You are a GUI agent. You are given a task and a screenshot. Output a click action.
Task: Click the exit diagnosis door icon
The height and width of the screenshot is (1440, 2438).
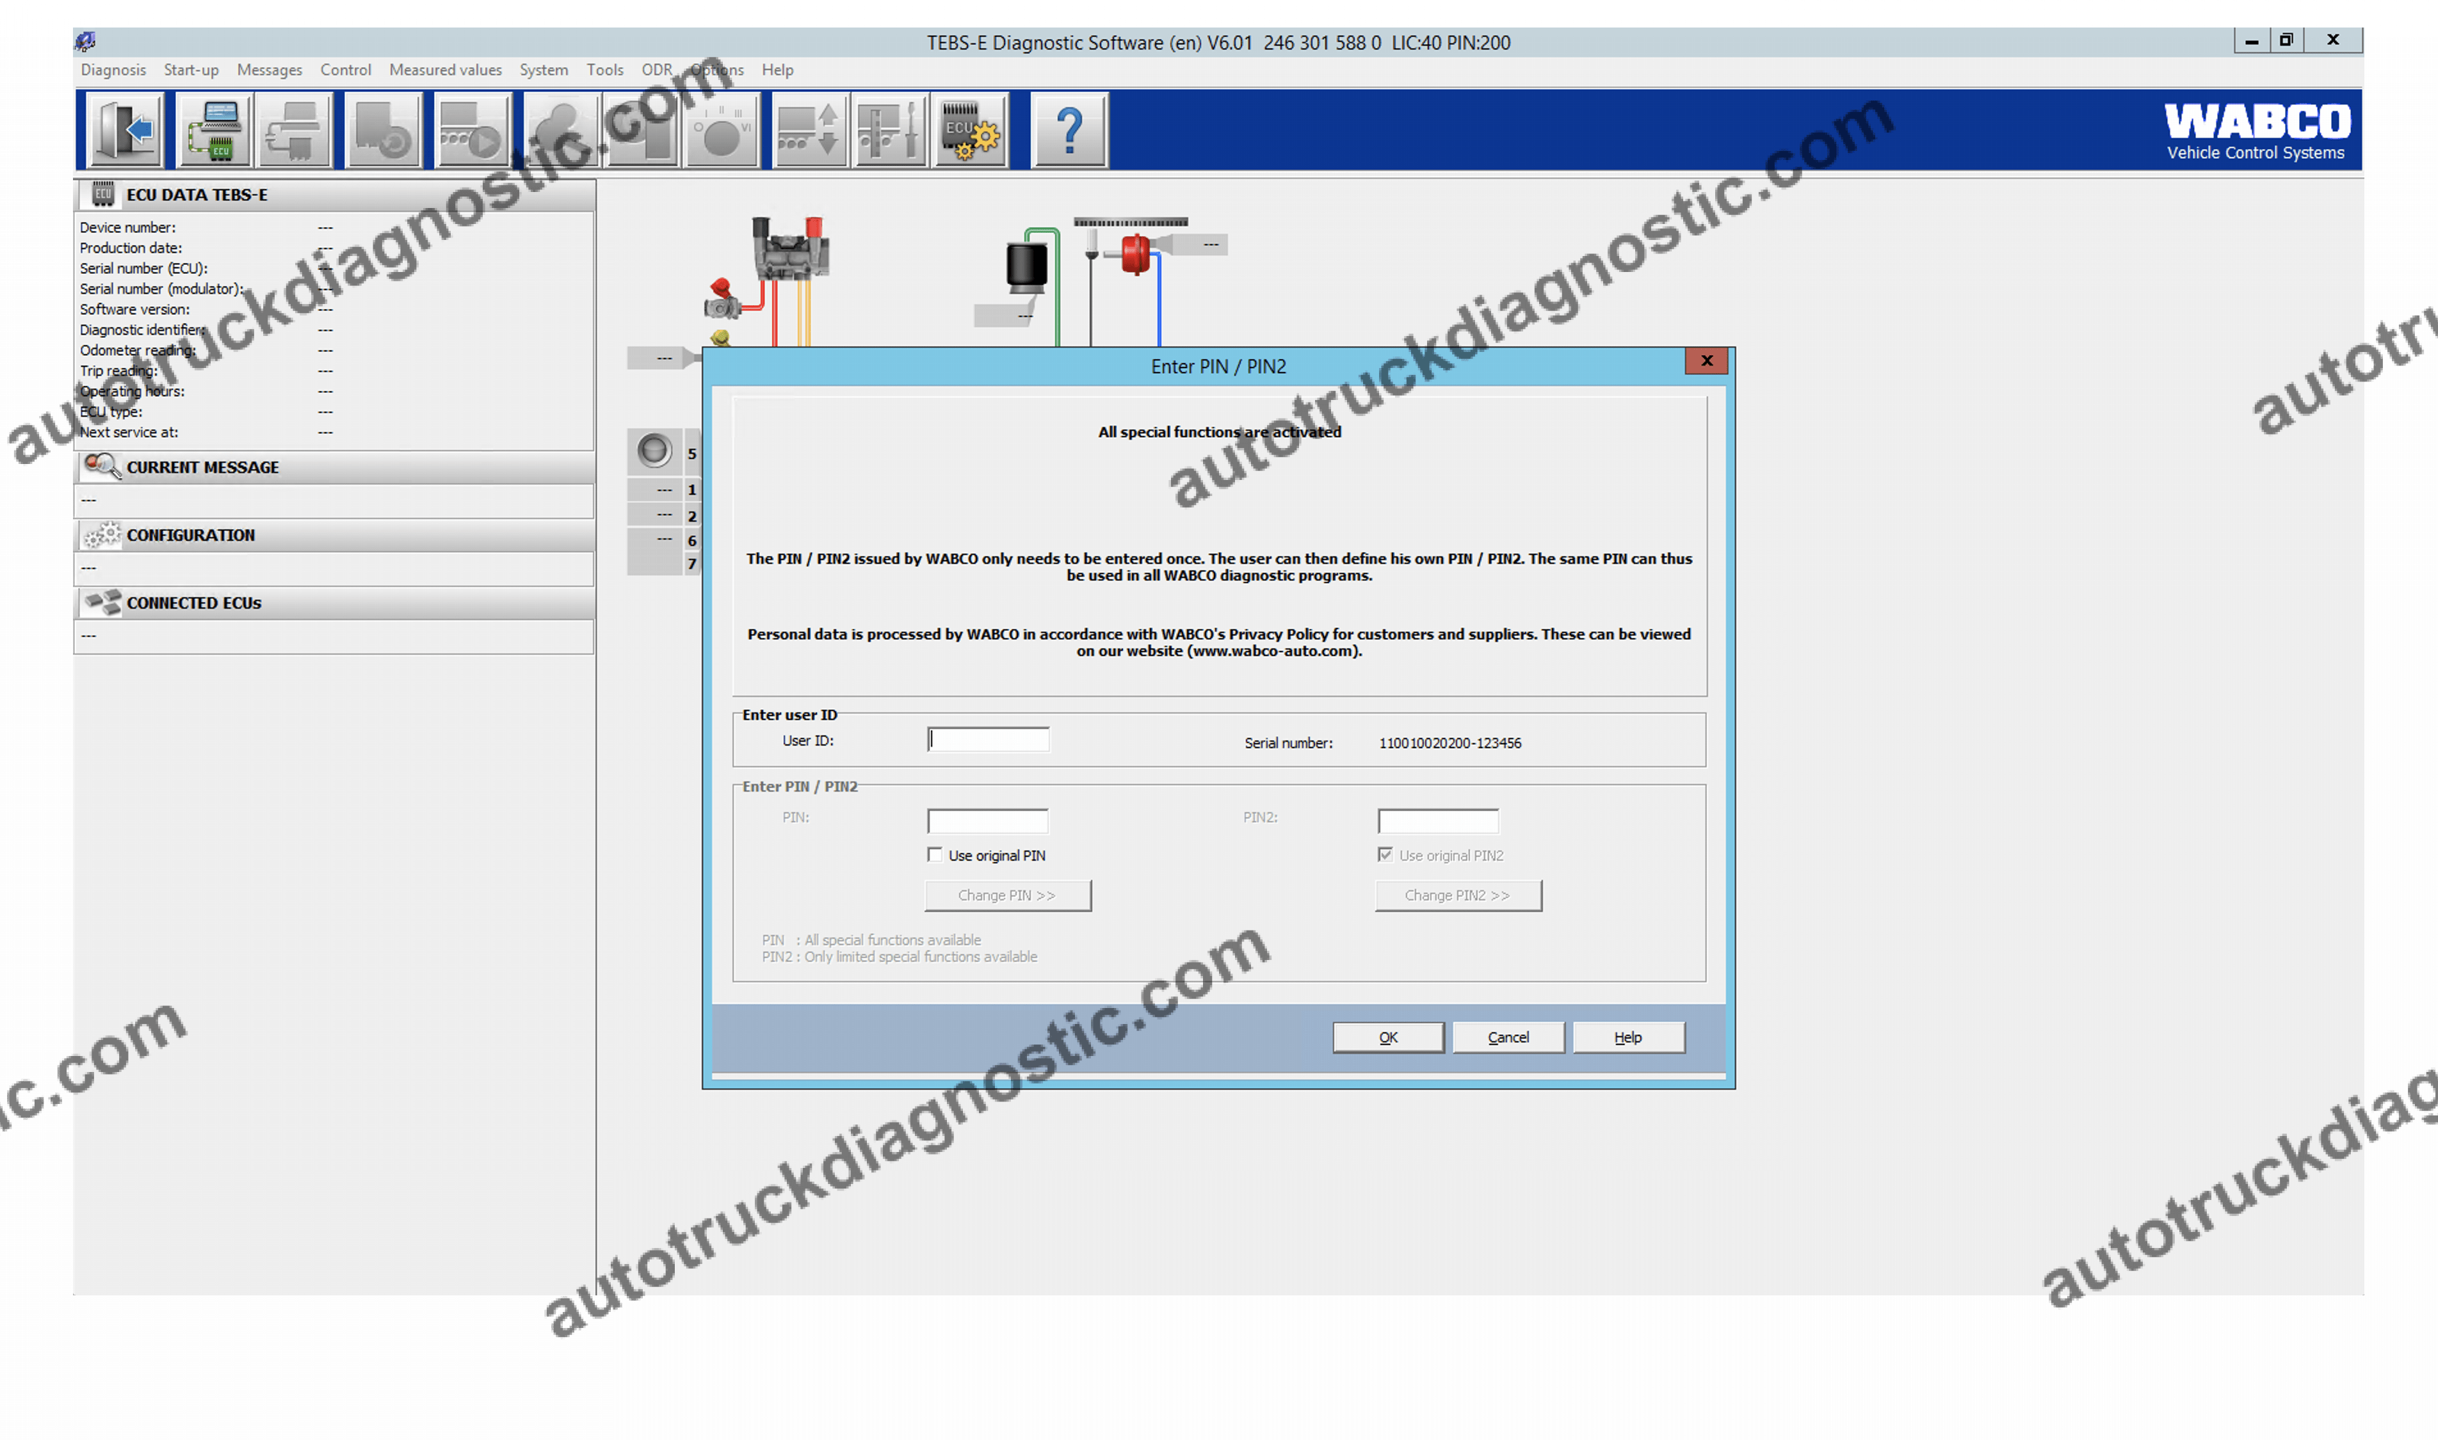(x=124, y=129)
